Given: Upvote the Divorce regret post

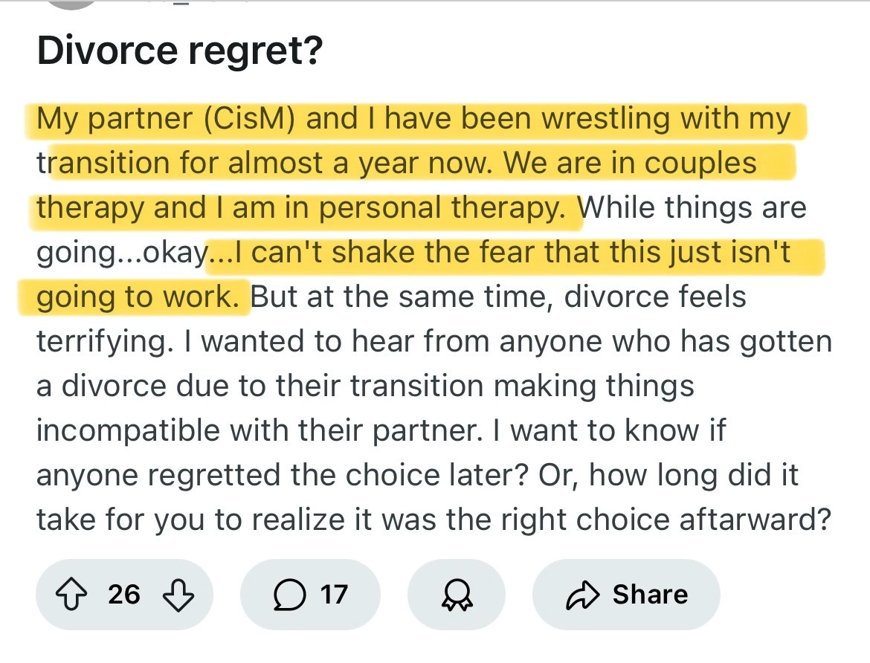Looking at the screenshot, I should pos(71,594).
